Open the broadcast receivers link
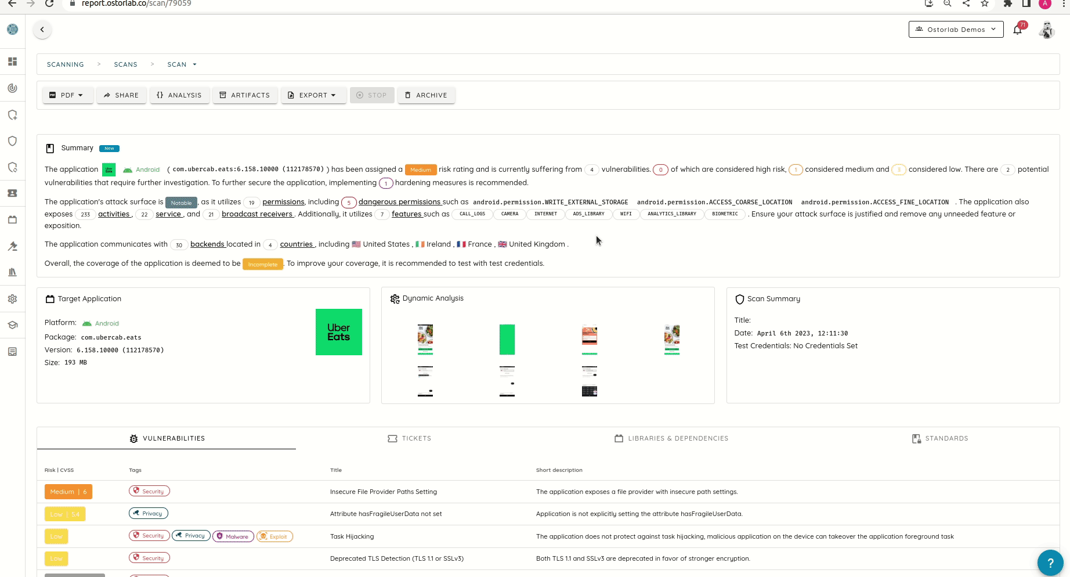 coord(257,214)
